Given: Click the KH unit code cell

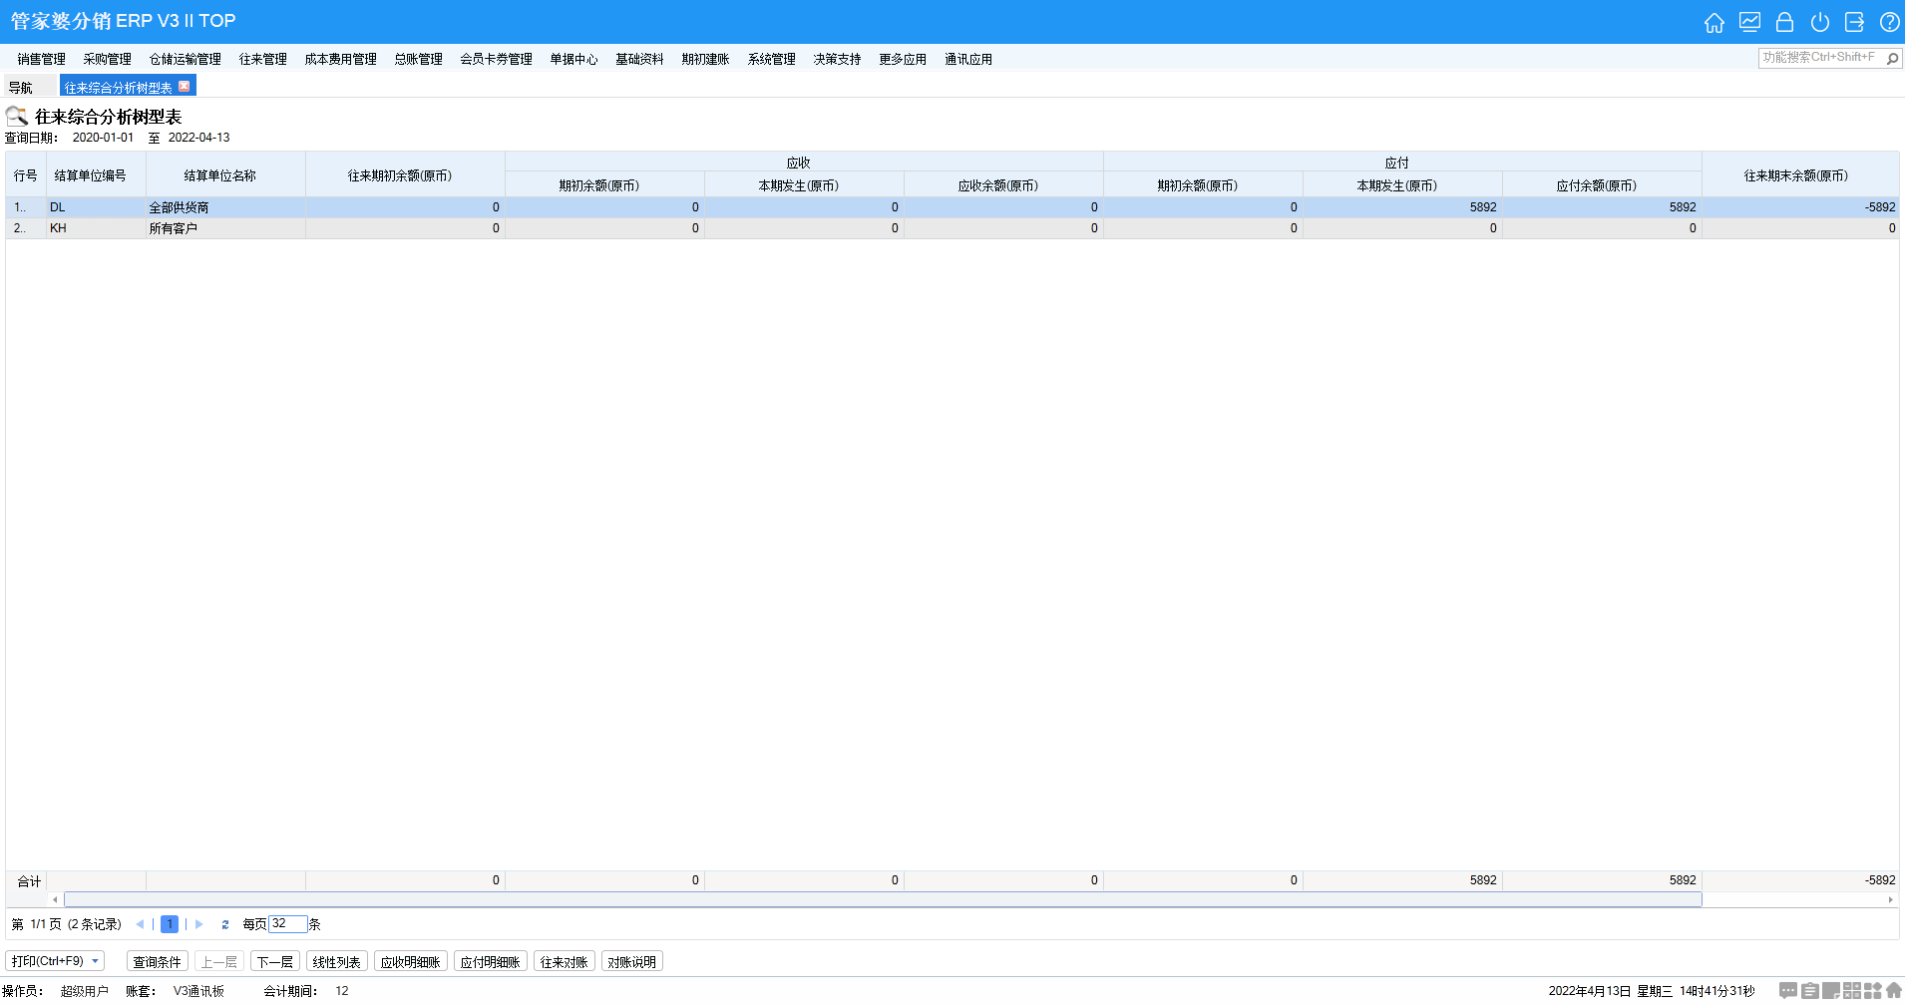Looking at the screenshot, I should pos(96,228).
